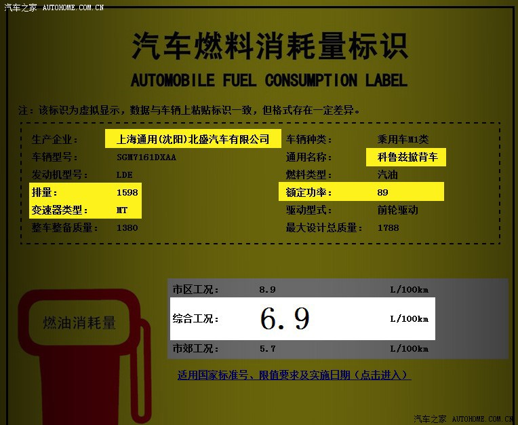Screen dimensions: 518x425
Task: Click the 燃油消耗量 text on the pump
Action: click(x=79, y=322)
